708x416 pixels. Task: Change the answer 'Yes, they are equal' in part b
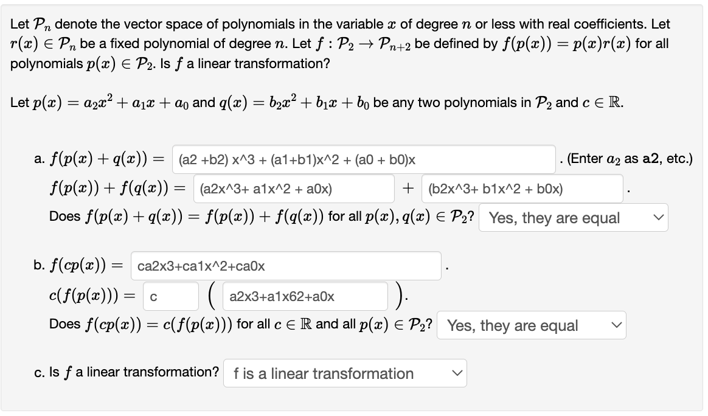tap(530, 325)
